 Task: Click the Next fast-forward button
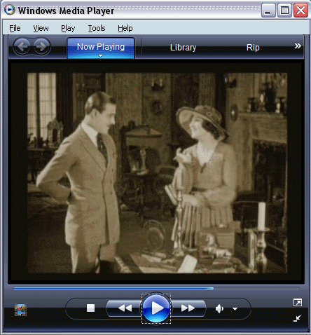pos(188,308)
